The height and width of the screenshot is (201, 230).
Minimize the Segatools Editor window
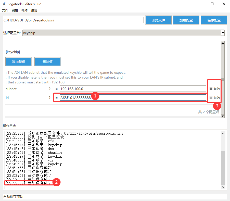click(x=201, y=4)
